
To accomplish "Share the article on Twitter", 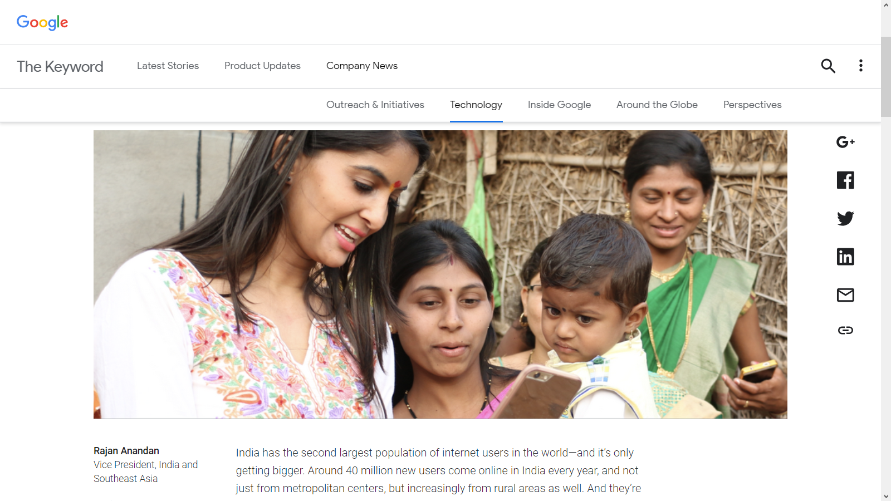I will (x=845, y=218).
